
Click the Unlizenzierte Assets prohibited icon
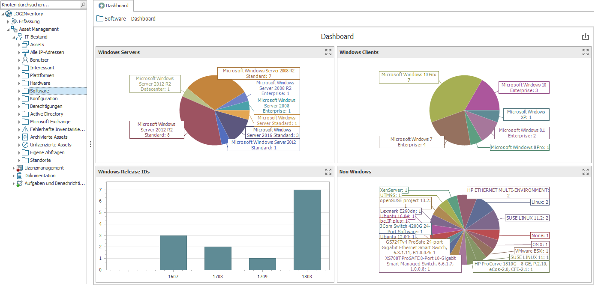click(25, 145)
